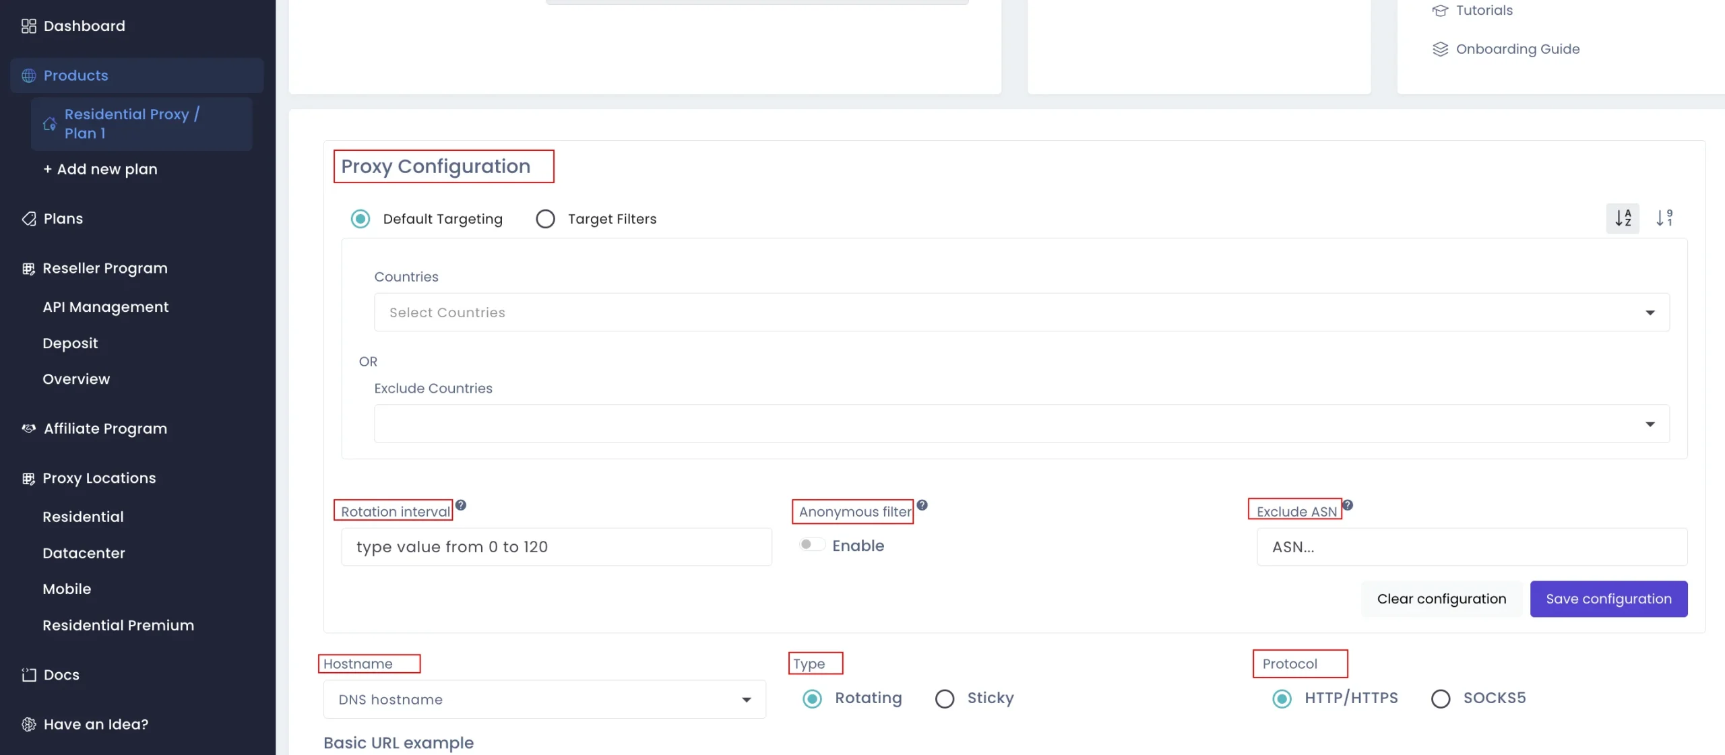Image resolution: width=1725 pixels, height=755 pixels.
Task: Open Plans in the sidebar
Action: (x=63, y=218)
